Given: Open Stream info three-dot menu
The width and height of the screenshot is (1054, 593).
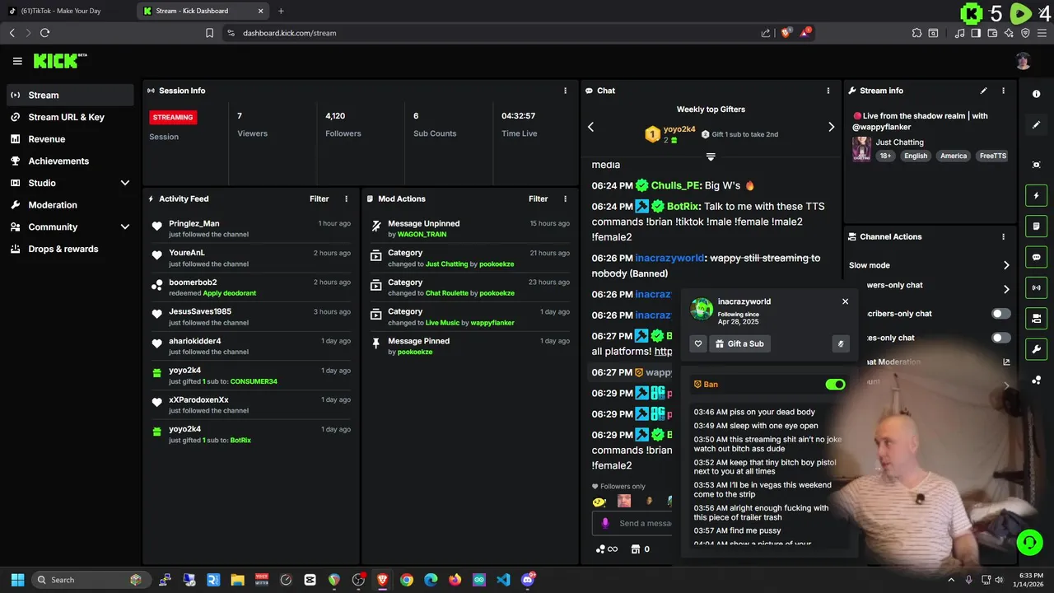Looking at the screenshot, I should 1003,91.
